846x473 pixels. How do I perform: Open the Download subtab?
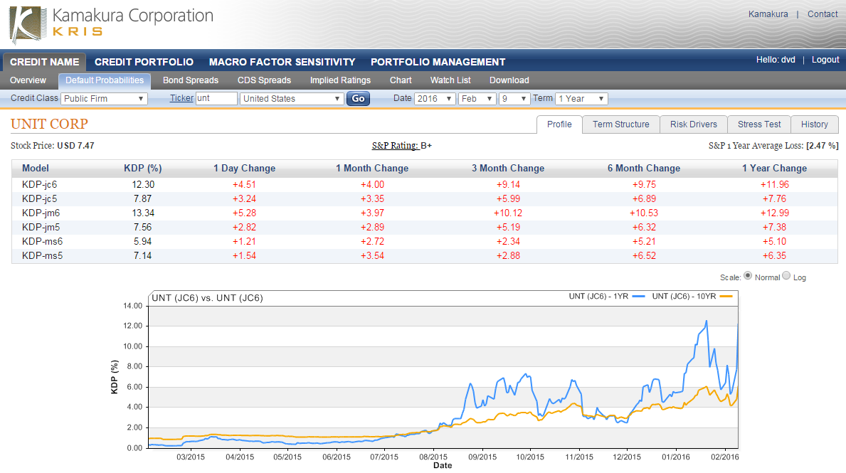(x=509, y=80)
